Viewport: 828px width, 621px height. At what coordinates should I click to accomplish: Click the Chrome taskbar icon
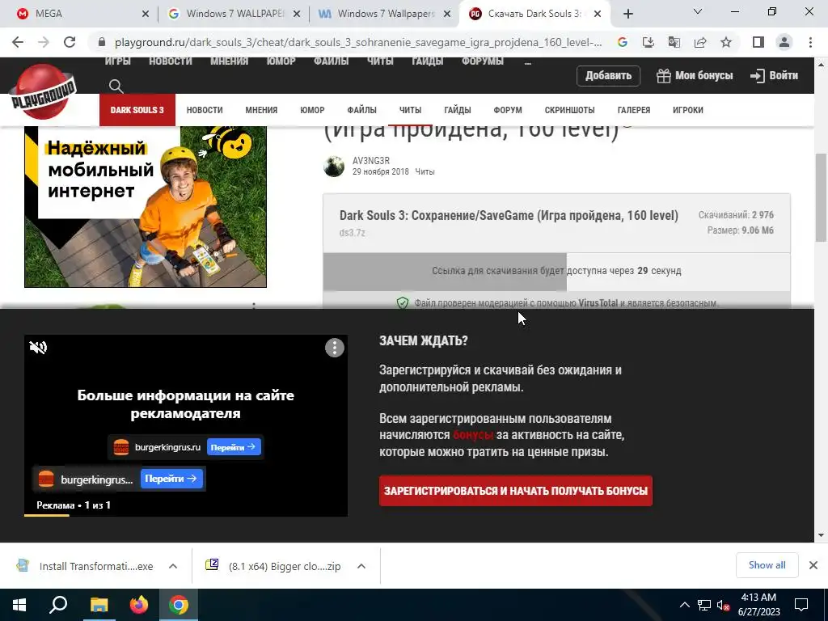tap(179, 605)
